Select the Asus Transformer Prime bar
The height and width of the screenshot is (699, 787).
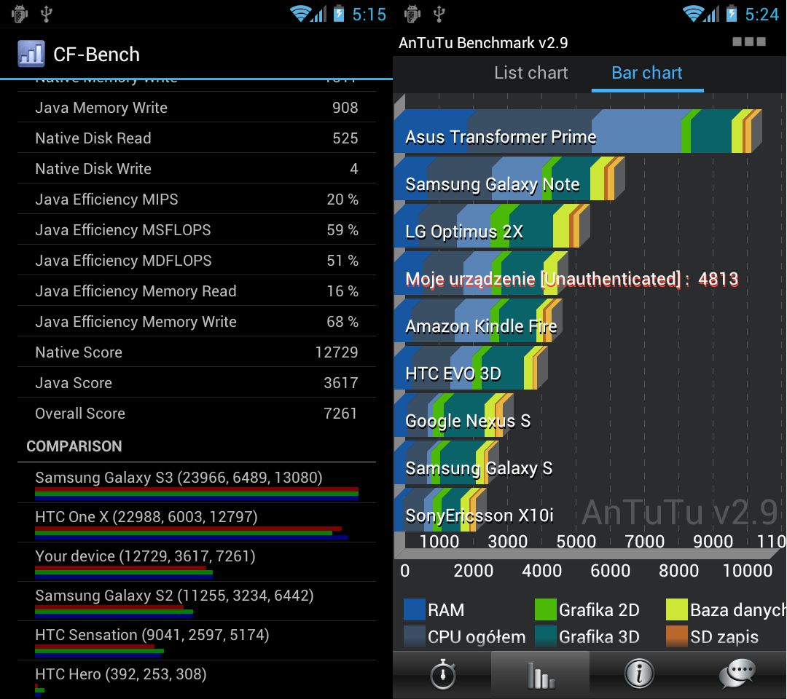coord(578,131)
